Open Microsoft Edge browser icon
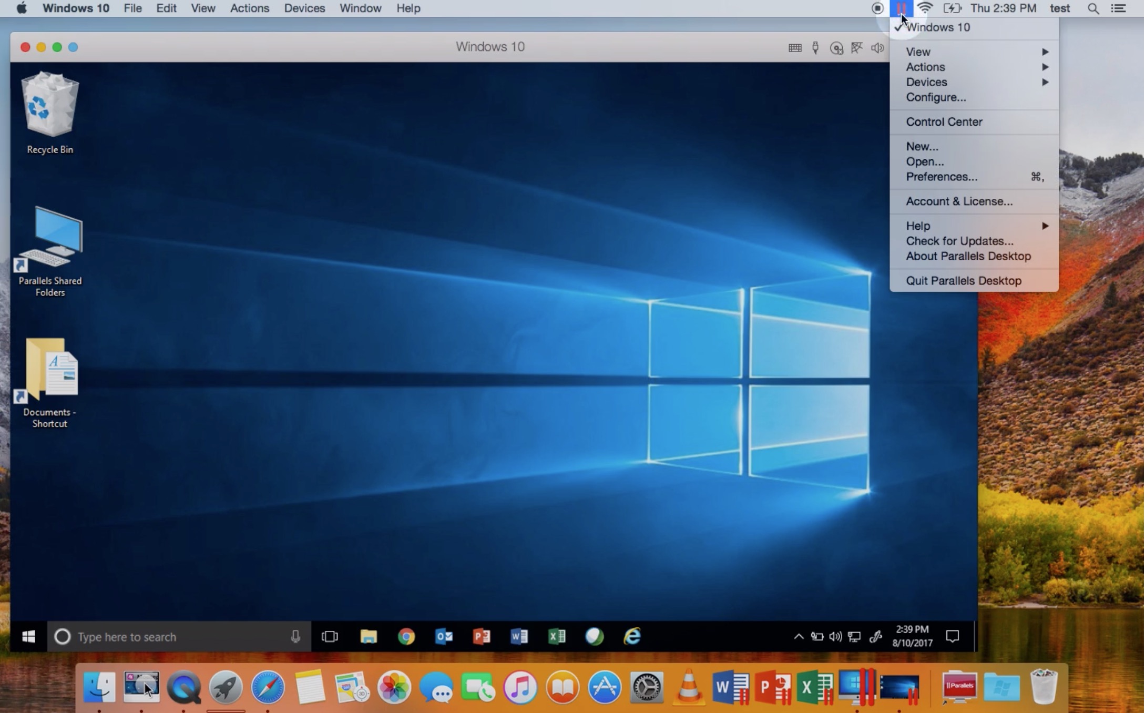 click(632, 637)
